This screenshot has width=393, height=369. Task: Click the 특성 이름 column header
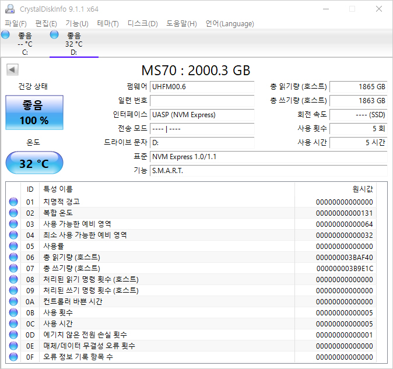coord(167,189)
